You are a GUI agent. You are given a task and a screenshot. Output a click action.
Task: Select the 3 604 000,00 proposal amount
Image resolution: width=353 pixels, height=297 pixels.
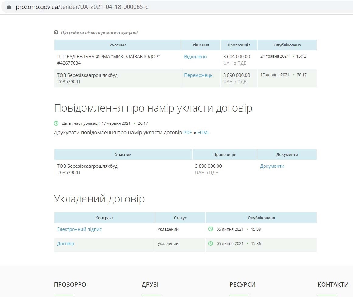tap(237, 57)
